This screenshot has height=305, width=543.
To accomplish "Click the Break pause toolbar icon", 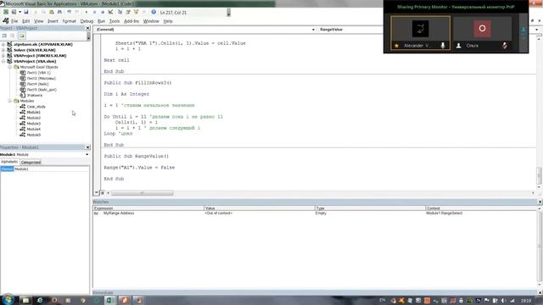I will [x=94, y=12].
